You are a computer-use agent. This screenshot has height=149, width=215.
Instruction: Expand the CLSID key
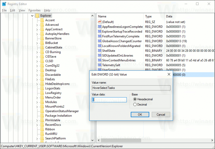(x=37, y=61)
